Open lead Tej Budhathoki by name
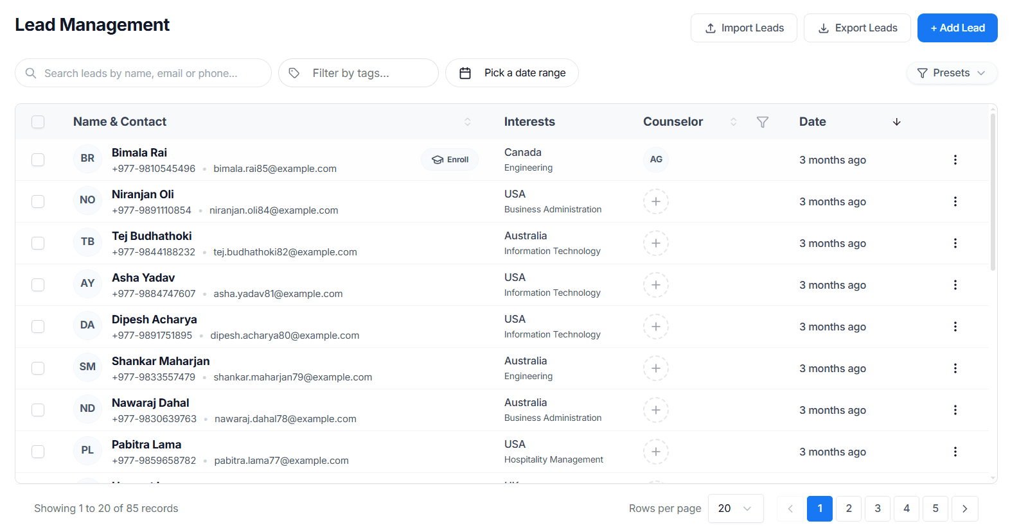The width and height of the screenshot is (1010, 528). 152,236
